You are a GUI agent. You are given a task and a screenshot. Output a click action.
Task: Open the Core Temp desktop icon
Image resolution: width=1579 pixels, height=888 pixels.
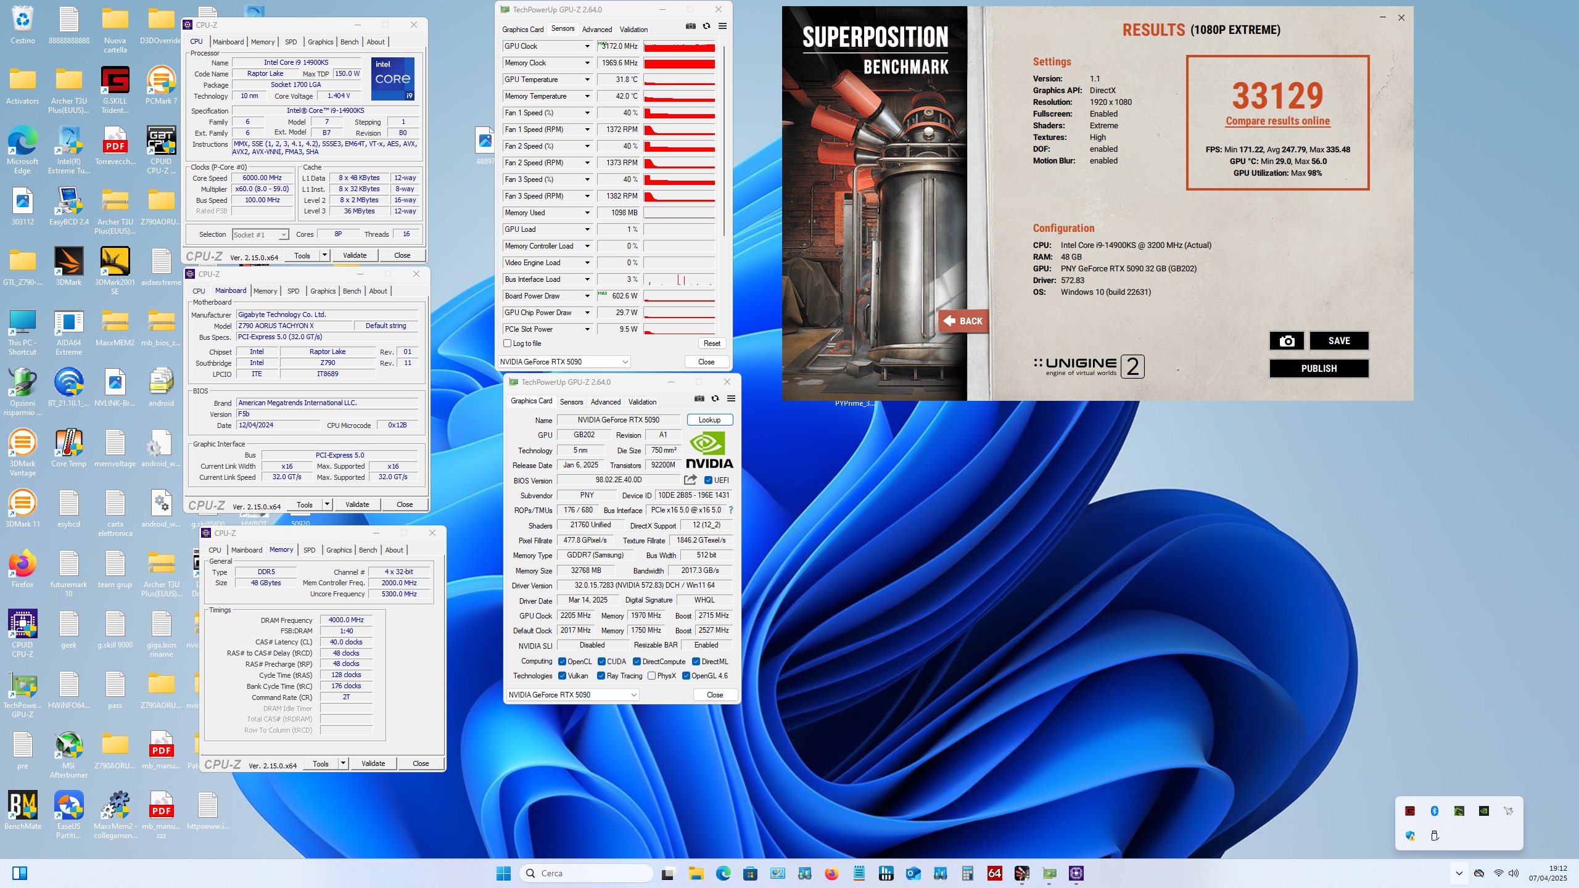pyautogui.click(x=69, y=449)
